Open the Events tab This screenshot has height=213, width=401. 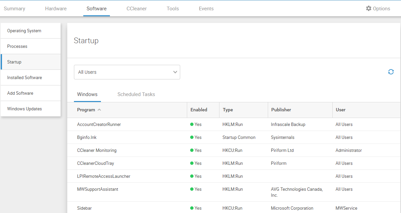(x=206, y=9)
